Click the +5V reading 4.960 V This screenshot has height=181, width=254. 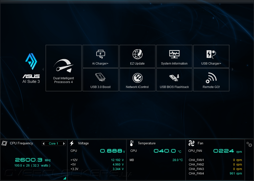pyautogui.click(x=118, y=165)
